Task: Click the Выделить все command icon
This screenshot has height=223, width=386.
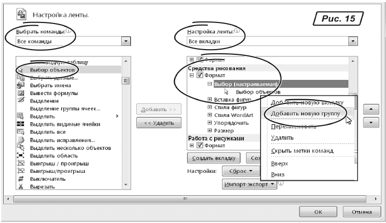Action: click(21, 132)
